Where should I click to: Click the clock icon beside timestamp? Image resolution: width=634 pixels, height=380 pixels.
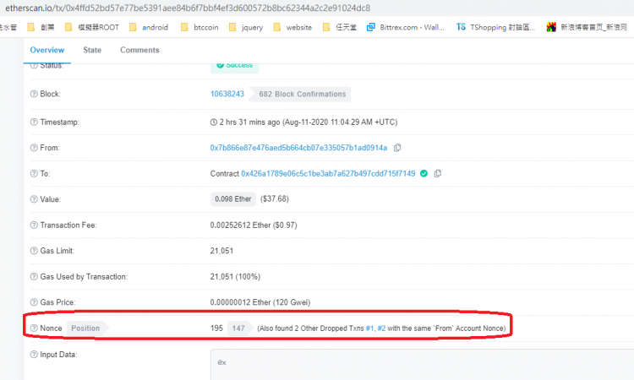(x=214, y=122)
